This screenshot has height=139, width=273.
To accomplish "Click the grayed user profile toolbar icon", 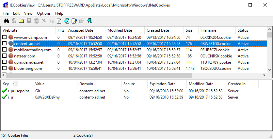I will 14,21.
